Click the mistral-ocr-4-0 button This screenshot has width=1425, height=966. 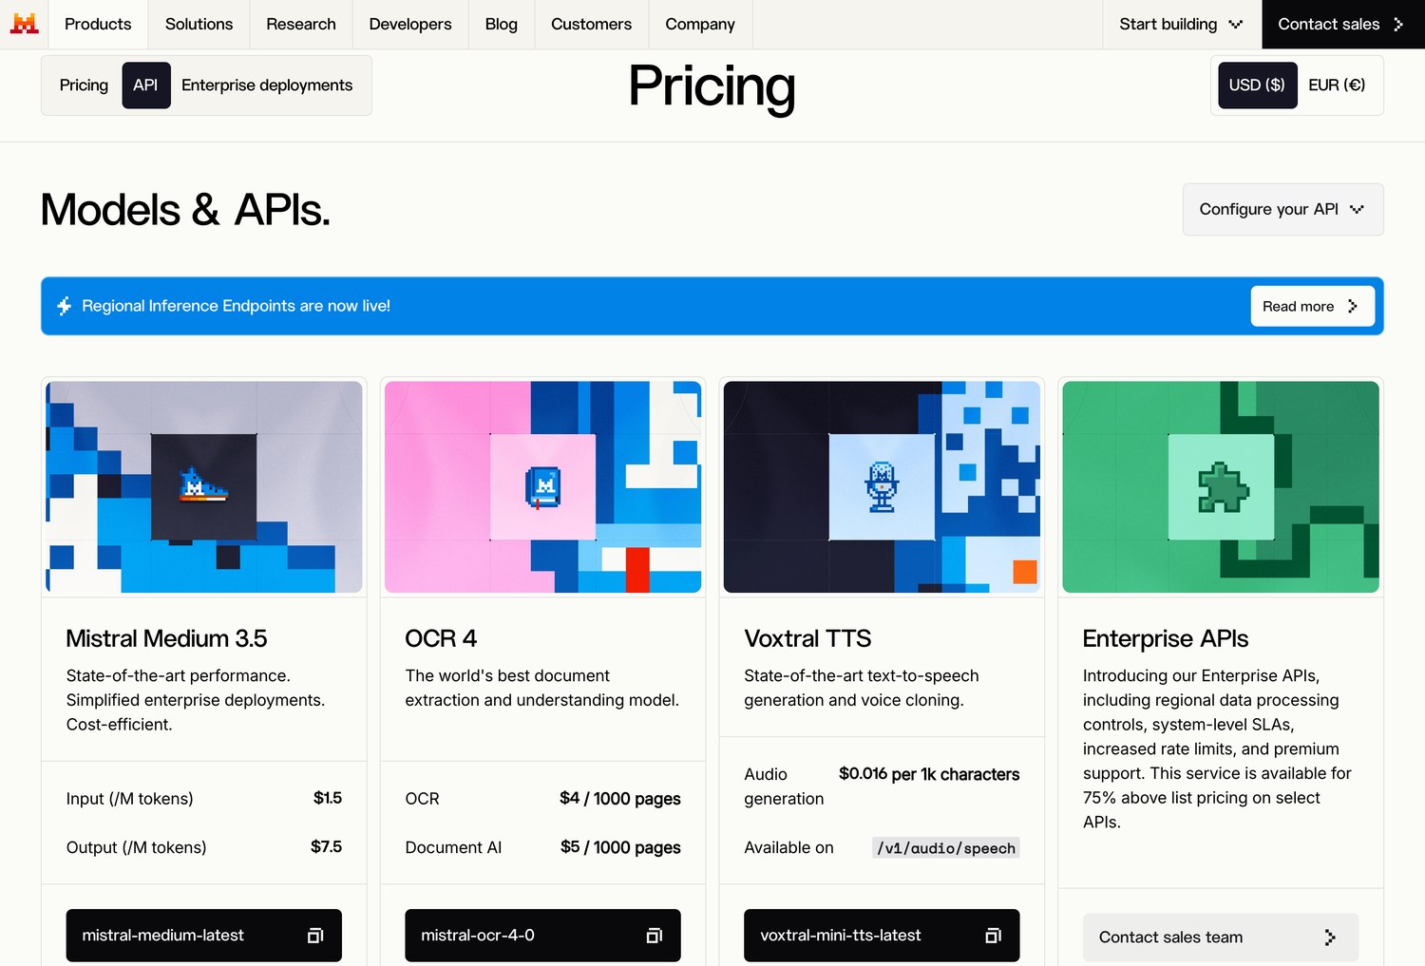(x=543, y=936)
